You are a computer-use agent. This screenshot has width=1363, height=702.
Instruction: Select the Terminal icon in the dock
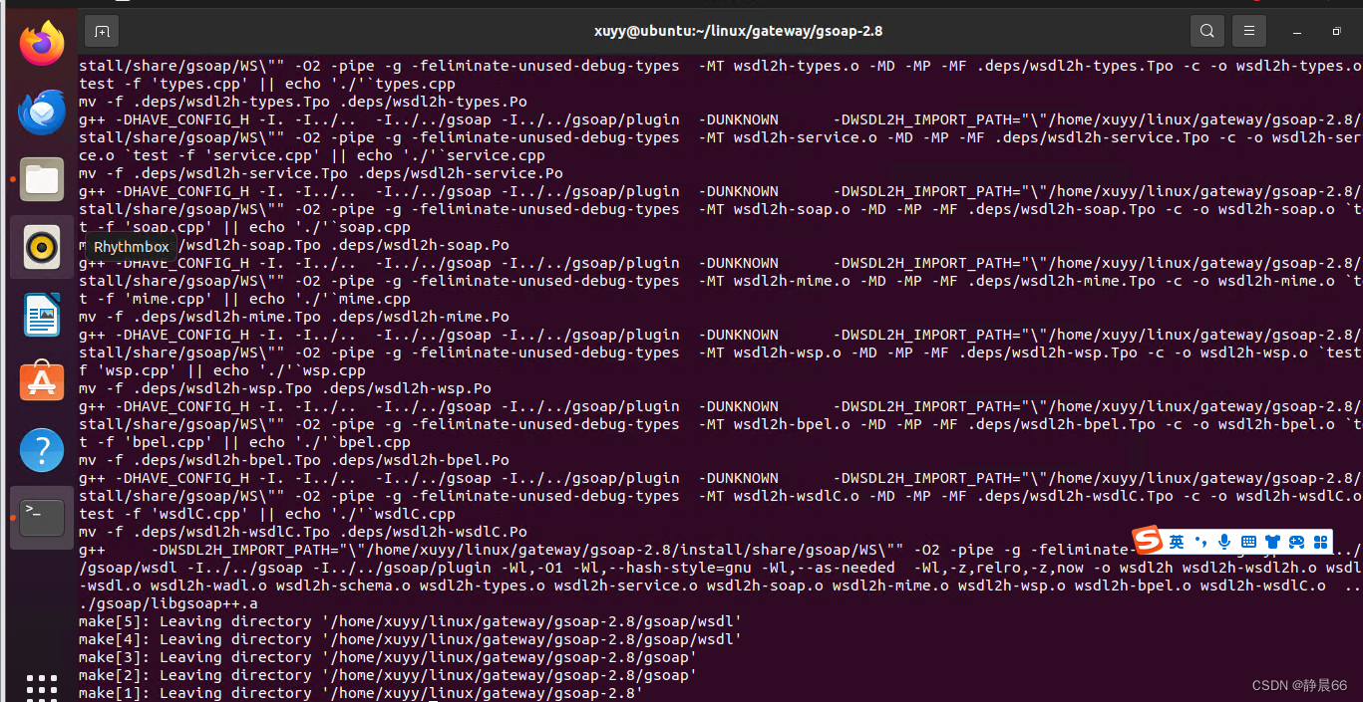(41, 517)
